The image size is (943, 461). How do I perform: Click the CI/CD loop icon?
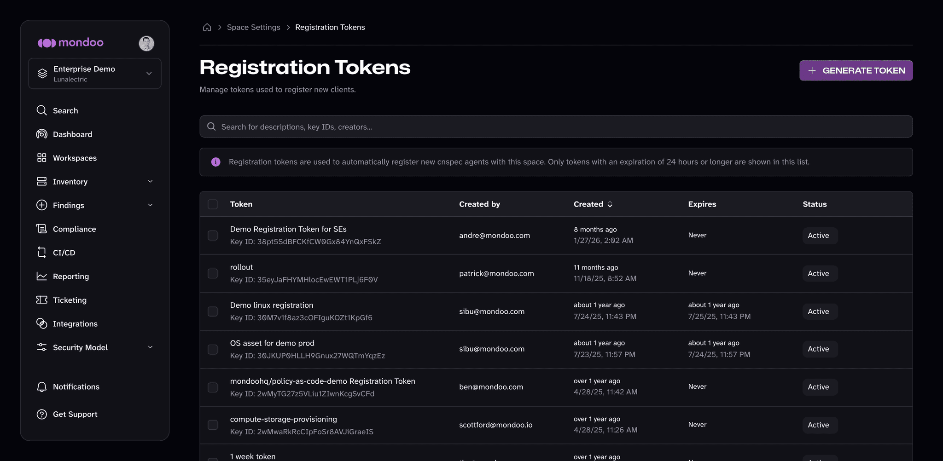click(41, 252)
